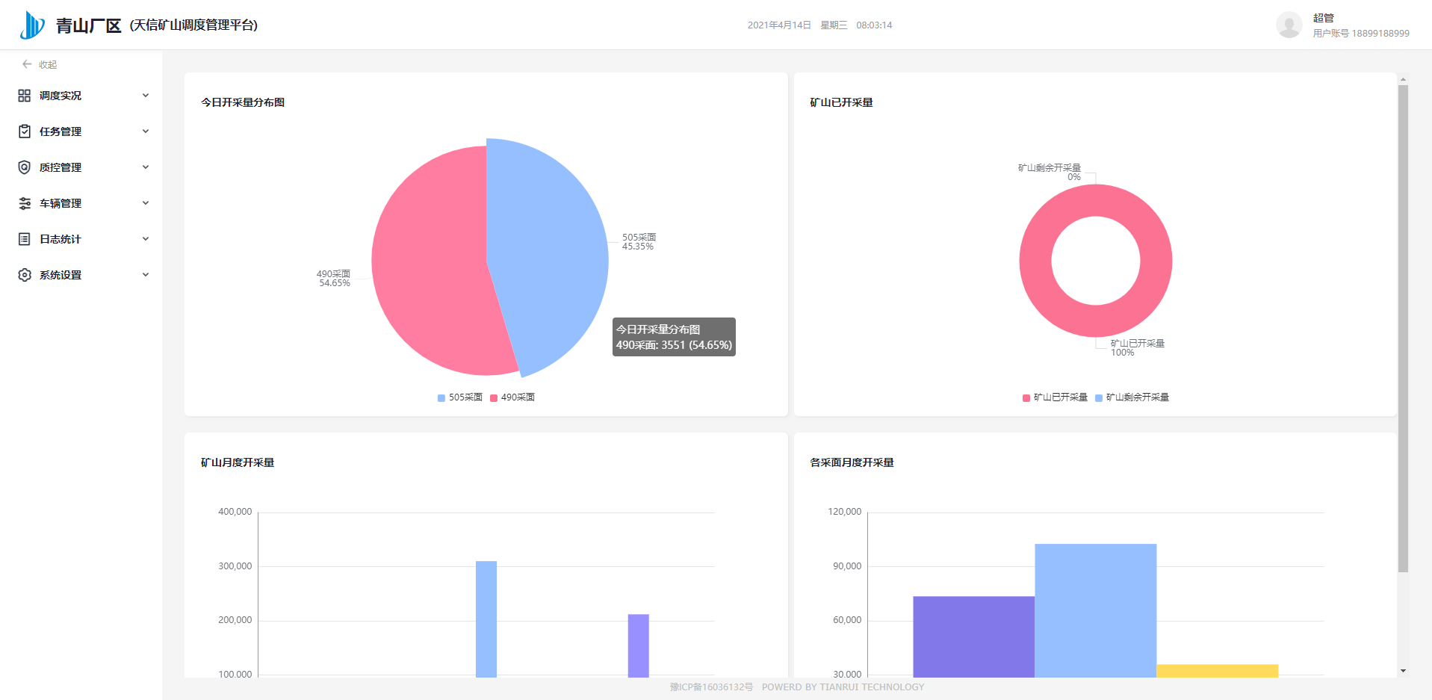Click the 车辆管理 sliders icon

(25, 203)
